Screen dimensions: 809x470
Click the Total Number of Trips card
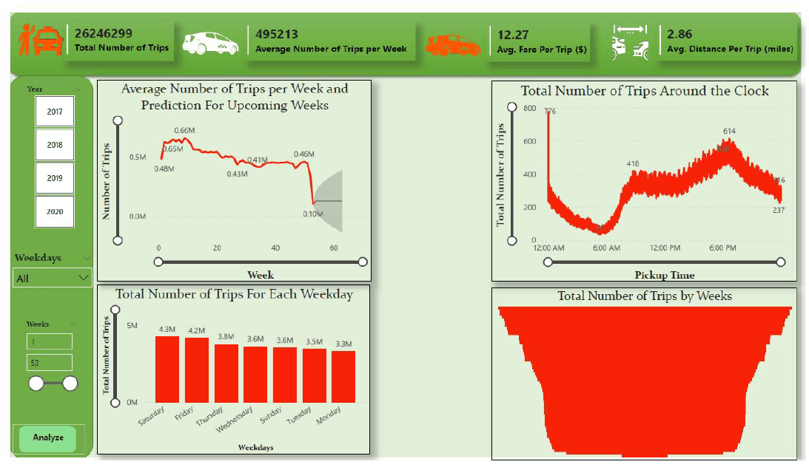coord(121,41)
